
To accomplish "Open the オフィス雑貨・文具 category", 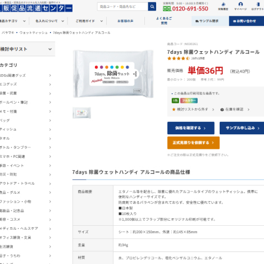I will point(26,238).
